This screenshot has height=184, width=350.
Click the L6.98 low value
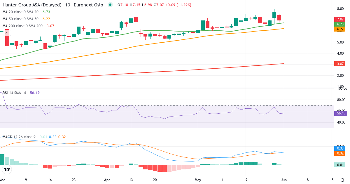point(147,5)
